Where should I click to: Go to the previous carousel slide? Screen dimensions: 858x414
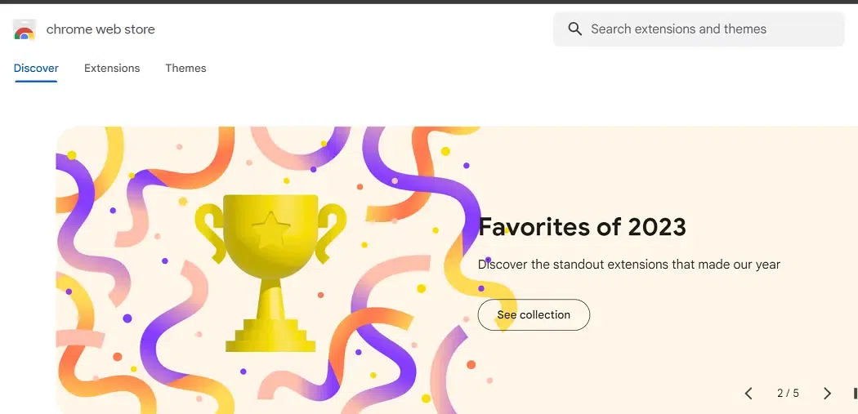(749, 394)
